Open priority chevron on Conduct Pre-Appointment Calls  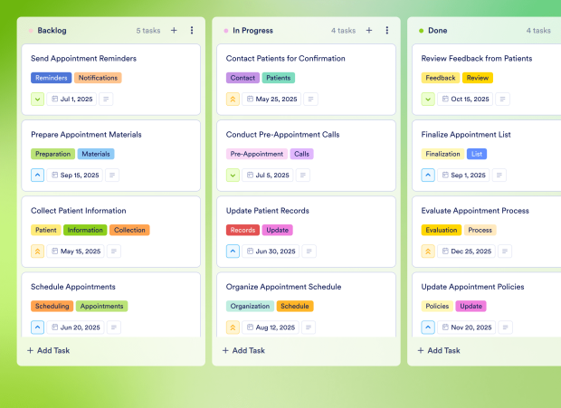tap(233, 176)
